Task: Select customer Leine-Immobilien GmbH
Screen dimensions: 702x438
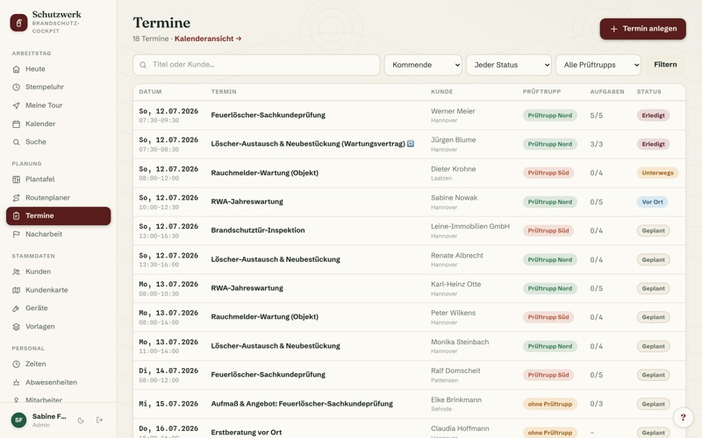Action: coord(470,227)
